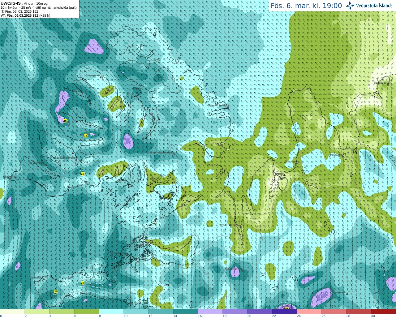Screen dimensions: 396x318
Task: Click the '10m hviður > 25 m/s' description line
Action: (x=39, y=7)
